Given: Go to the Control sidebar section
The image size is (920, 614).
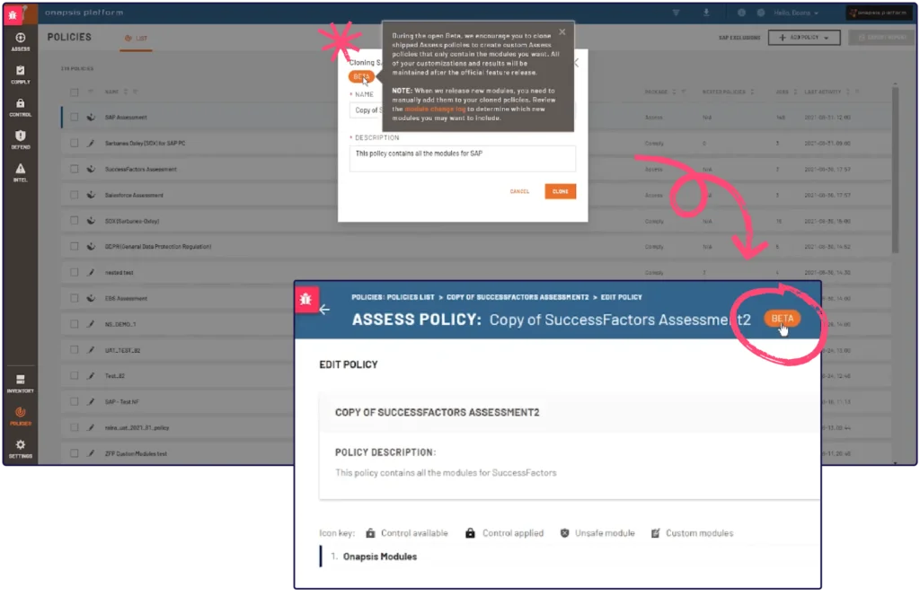Looking at the screenshot, I should 20,108.
